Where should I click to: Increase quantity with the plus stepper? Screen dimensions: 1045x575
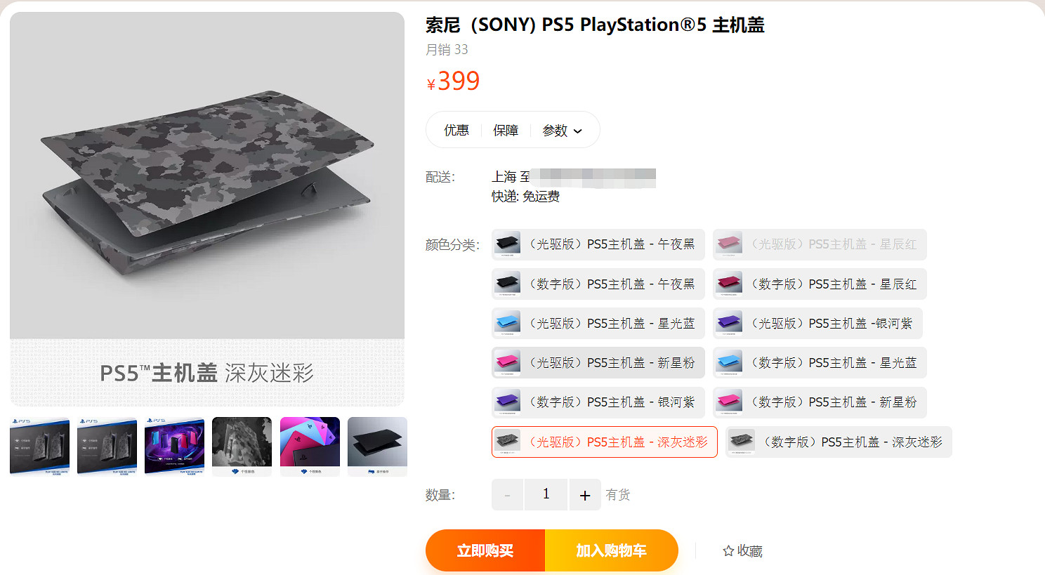point(585,494)
